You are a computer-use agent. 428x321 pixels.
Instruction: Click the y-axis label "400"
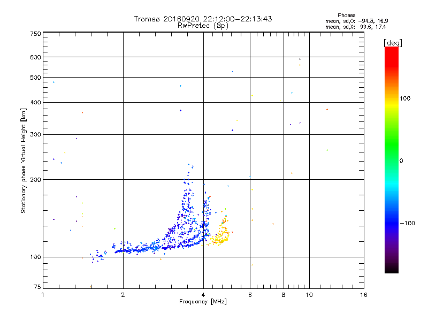pyautogui.click(x=35, y=103)
